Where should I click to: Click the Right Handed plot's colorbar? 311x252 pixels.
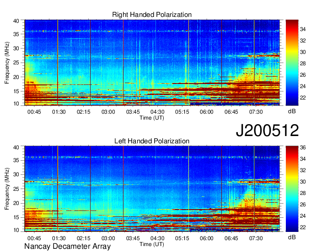(x=292, y=63)
